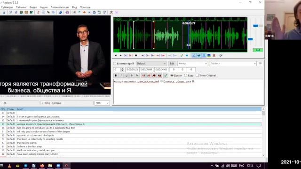Toggle link between vertical zoom and volume
The image size is (301, 169).
click(x=258, y=50)
